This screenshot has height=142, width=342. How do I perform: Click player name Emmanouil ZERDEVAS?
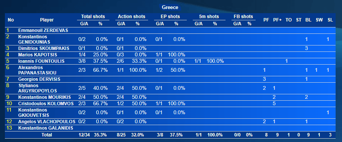(x=43, y=30)
